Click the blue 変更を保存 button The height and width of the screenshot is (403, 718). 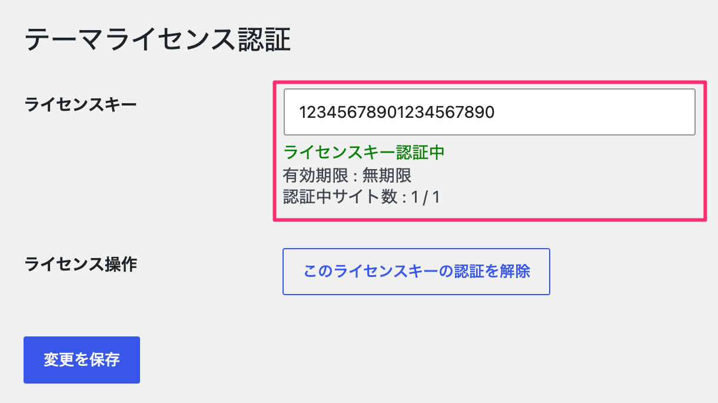[x=82, y=359]
